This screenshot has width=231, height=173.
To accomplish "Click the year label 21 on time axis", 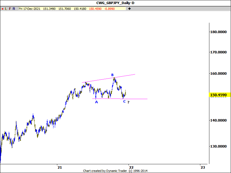I will (60, 167).
